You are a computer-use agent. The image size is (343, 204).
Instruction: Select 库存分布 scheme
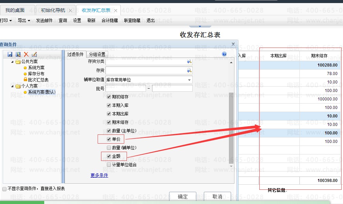[x=36, y=74]
